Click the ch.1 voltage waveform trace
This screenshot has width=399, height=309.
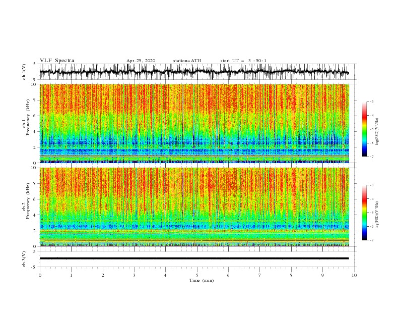pyautogui.click(x=194, y=72)
